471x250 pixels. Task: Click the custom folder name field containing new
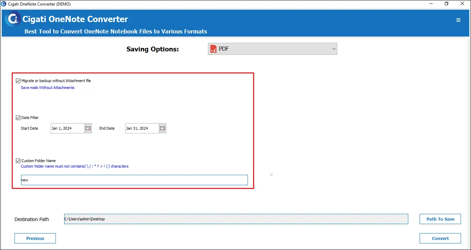click(x=134, y=180)
